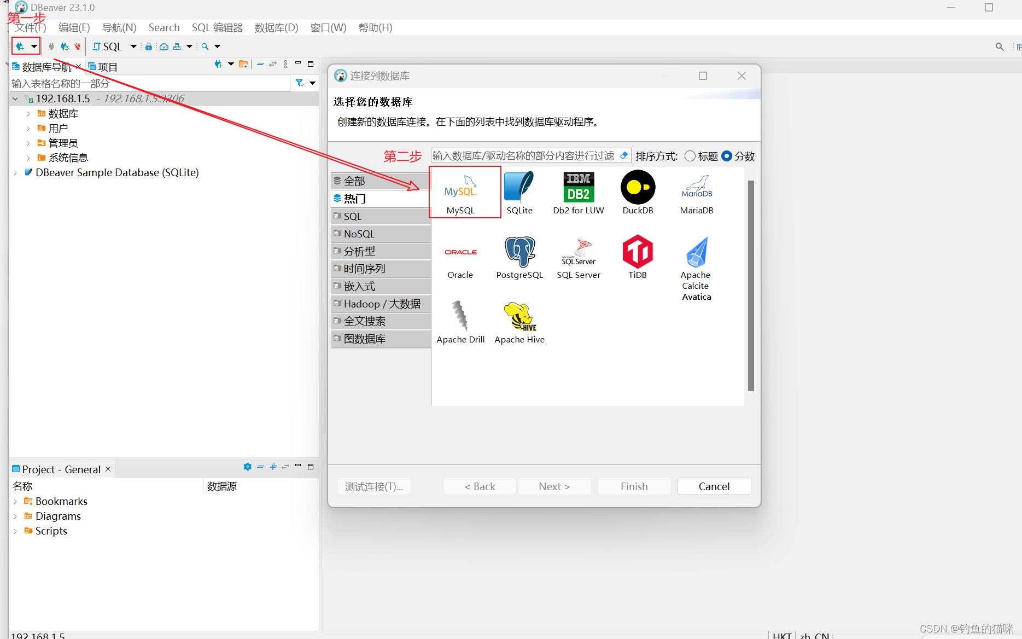Screen dimensions: 1022x639
Task: Open the 数据库(D) menu
Action: [276, 27]
